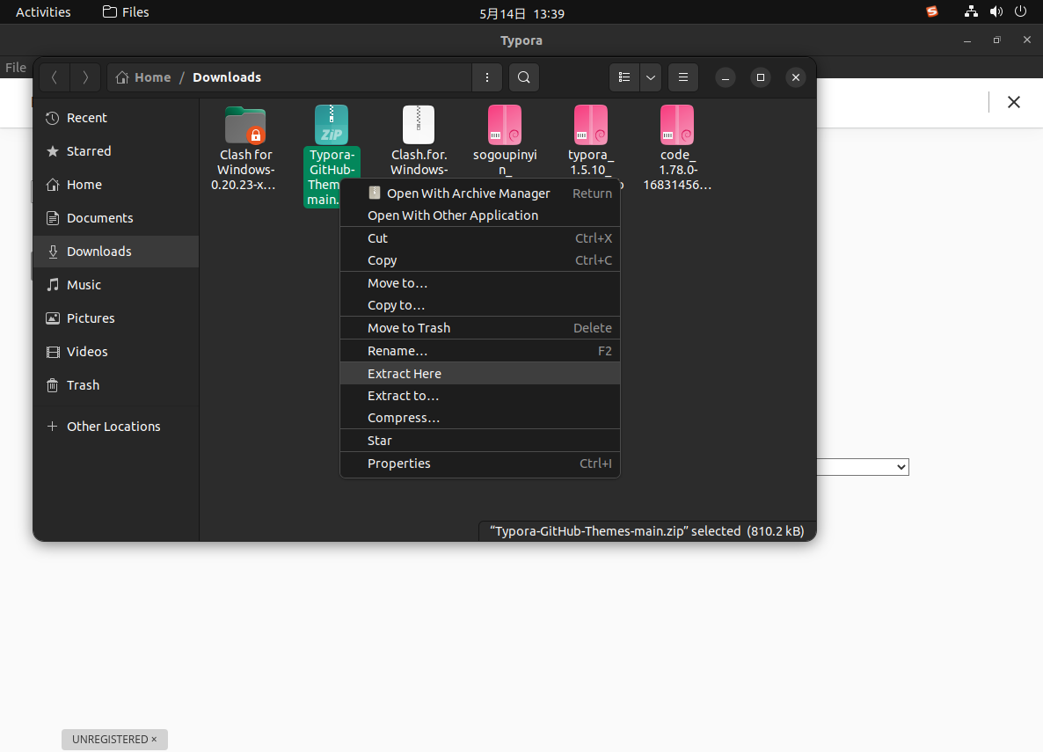Screen dimensions: 1043x752
Task: Choose Extract to… in the context menu
Action: click(x=479, y=396)
